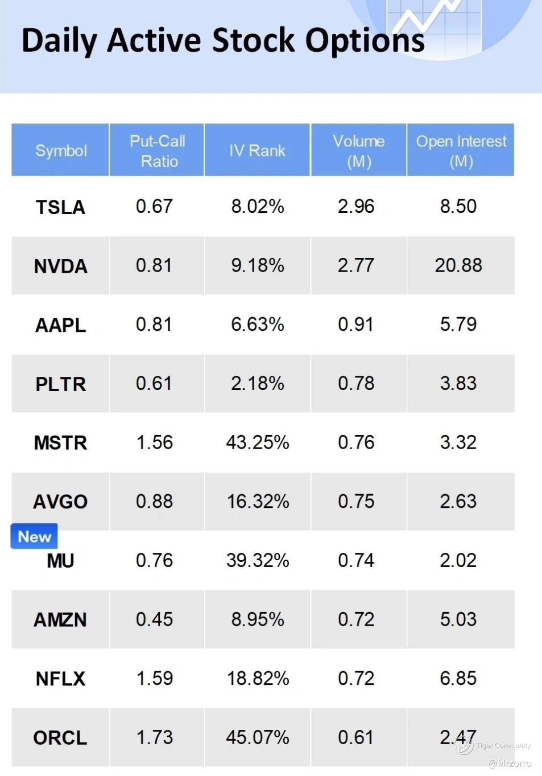542x776 pixels.
Task: Click the blue New badge above MU
Action: pyautogui.click(x=34, y=536)
